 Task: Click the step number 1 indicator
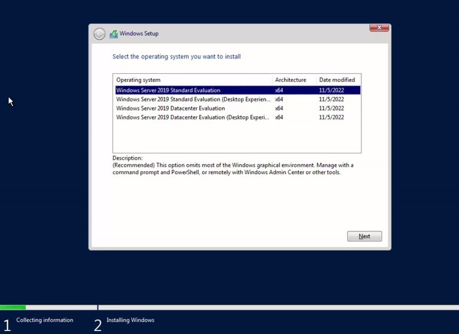click(x=6, y=325)
